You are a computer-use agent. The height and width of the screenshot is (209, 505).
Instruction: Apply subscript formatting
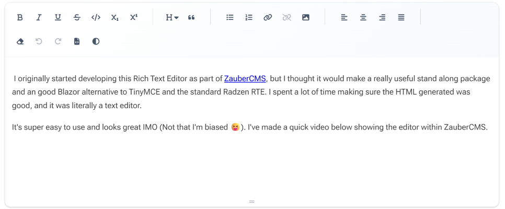[114, 17]
